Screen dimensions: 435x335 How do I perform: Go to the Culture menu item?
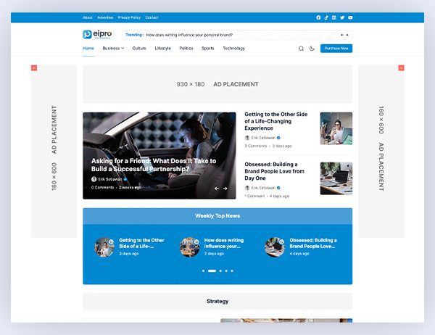coord(139,49)
